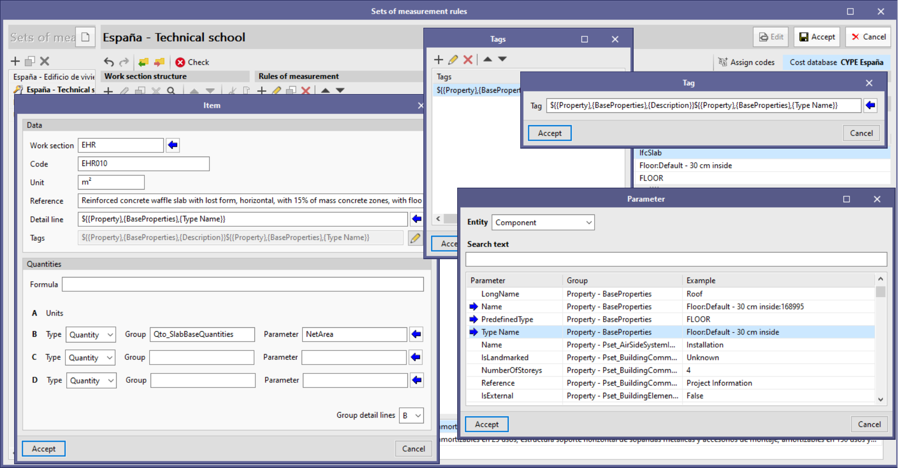Select the Type Name parameter row

[671, 332]
